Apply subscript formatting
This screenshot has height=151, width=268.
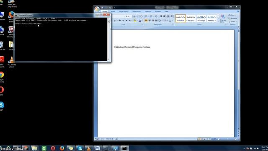pos(123,21)
